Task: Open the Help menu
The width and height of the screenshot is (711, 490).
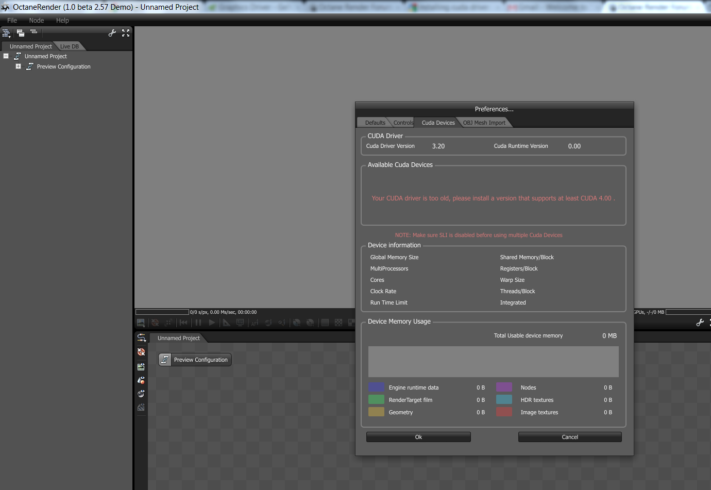Action: (x=62, y=21)
